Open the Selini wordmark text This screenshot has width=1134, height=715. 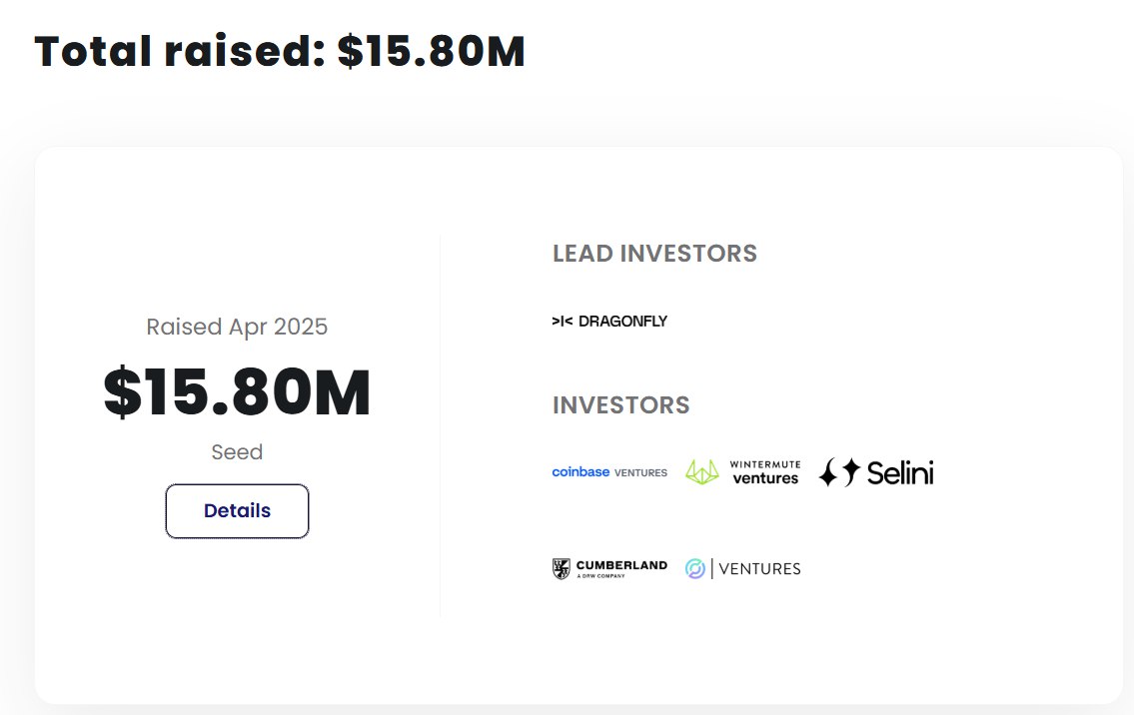point(900,472)
